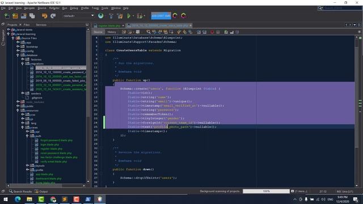Click the New Project toolbar icon
This screenshot has height=204, width=363.
coord(15,16)
